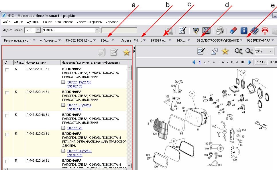Open the Советы и приёмы menu

90,22
